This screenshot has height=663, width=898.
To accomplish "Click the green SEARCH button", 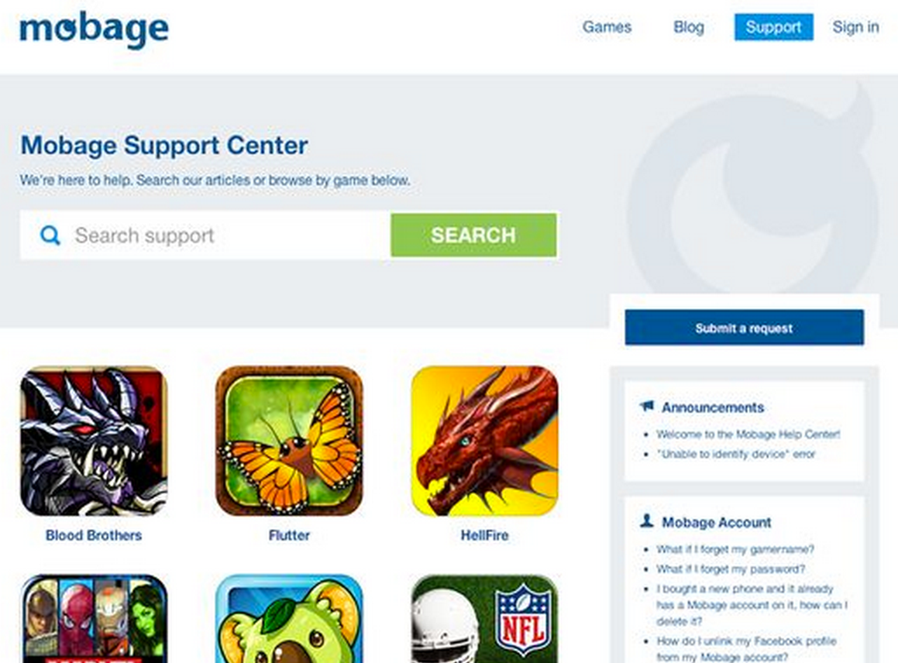I will tap(473, 235).
